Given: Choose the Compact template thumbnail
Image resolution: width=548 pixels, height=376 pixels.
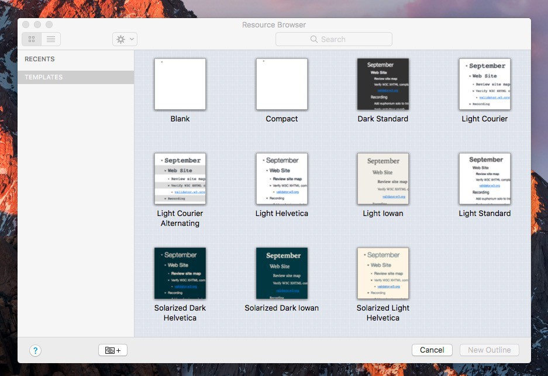Looking at the screenshot, I should pos(282,84).
